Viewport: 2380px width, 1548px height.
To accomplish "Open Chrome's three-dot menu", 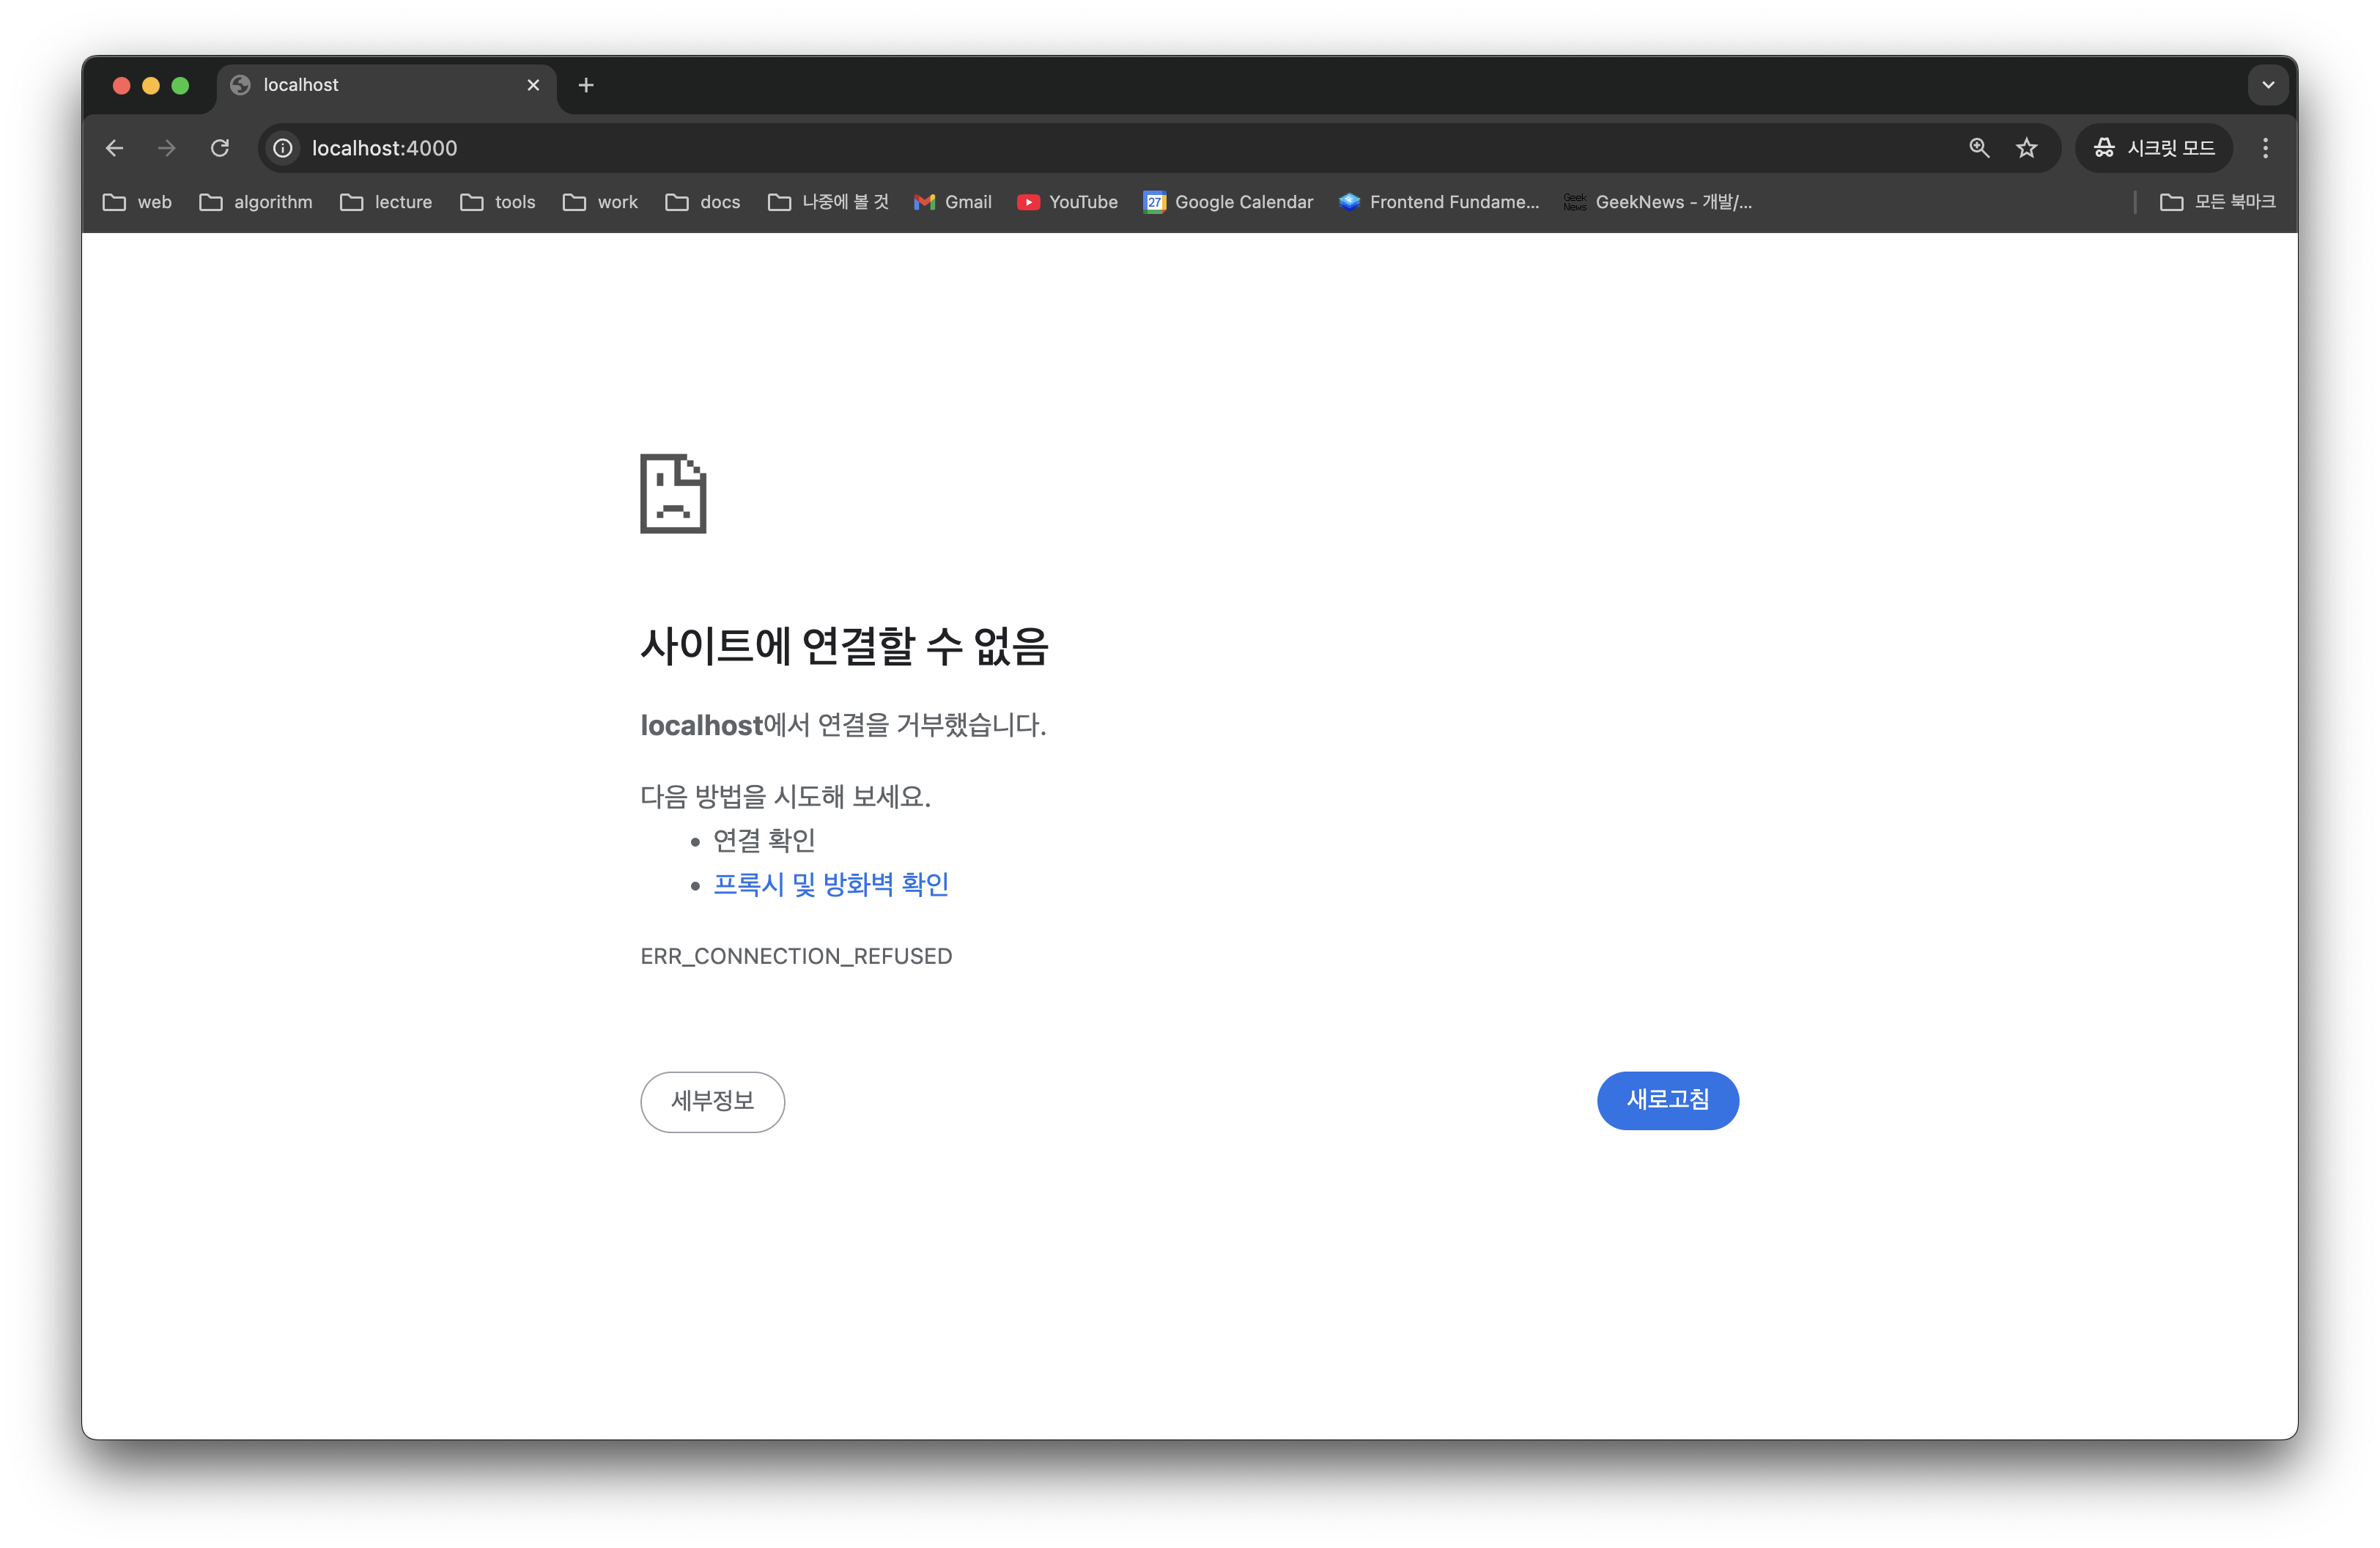I will pos(2265,148).
